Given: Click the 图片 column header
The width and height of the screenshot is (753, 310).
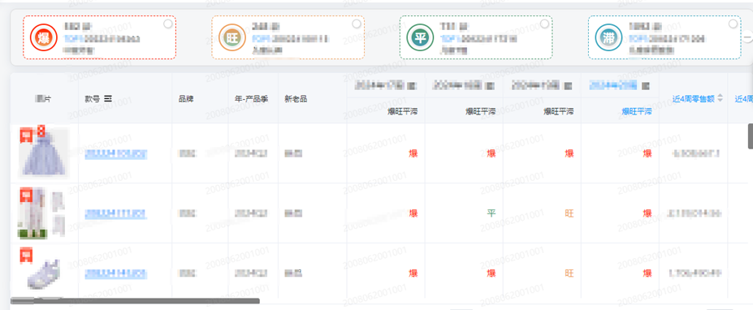Looking at the screenshot, I should click(x=44, y=99).
